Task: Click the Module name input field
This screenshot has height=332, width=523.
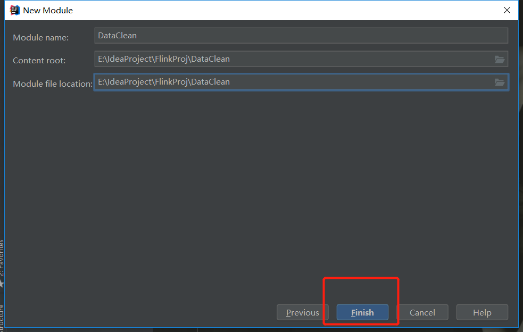Action: [301, 36]
